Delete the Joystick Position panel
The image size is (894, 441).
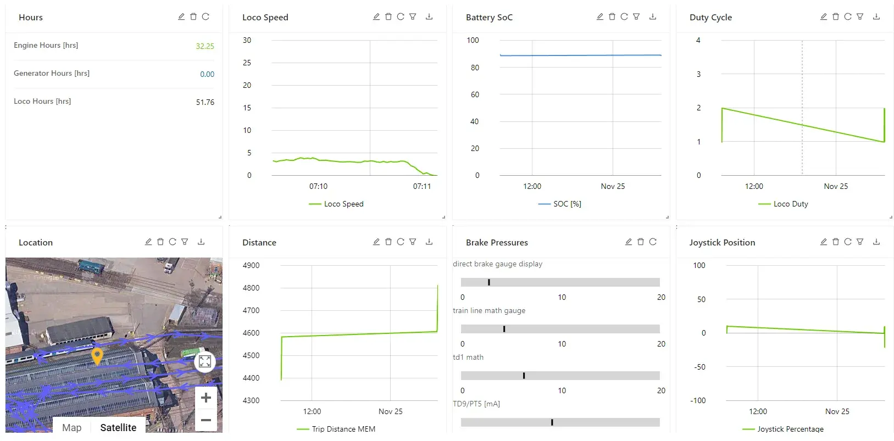point(836,242)
